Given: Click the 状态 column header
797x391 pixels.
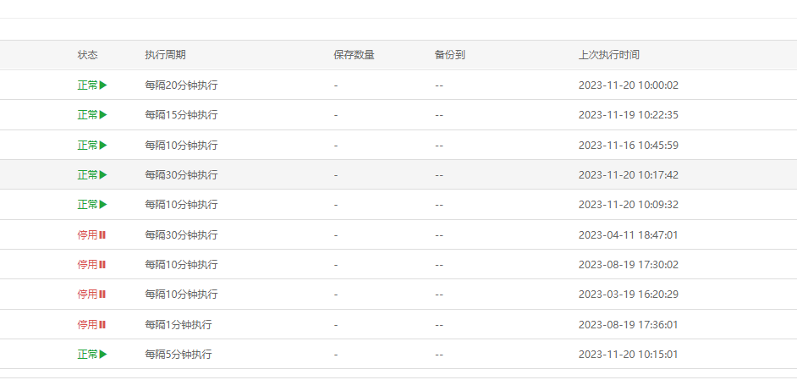Looking at the screenshot, I should pos(88,55).
